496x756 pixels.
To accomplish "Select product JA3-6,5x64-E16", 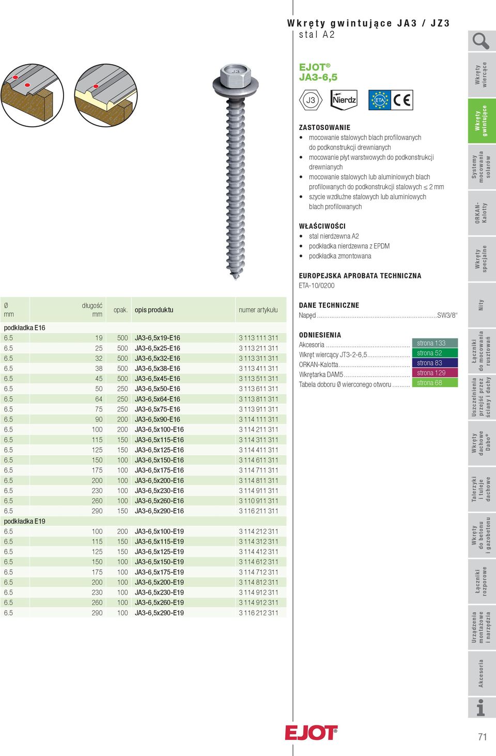I will (158, 399).
